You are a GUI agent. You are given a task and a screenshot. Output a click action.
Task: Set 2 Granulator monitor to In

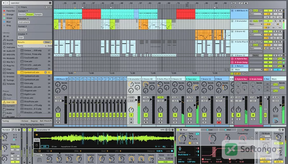point(251,21)
